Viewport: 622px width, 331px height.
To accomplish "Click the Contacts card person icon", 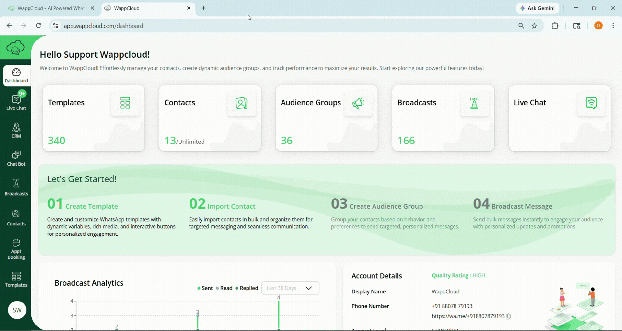I will coord(241,103).
